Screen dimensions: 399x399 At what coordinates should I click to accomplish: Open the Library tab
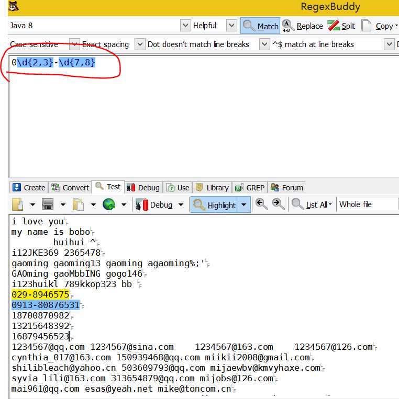pyautogui.click(x=212, y=188)
